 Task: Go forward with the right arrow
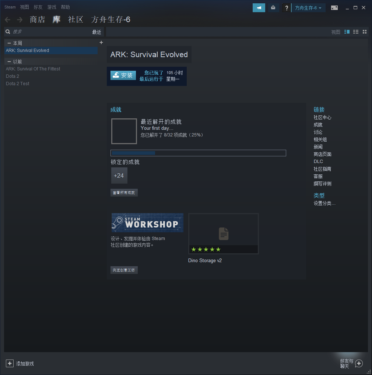[x=20, y=20]
